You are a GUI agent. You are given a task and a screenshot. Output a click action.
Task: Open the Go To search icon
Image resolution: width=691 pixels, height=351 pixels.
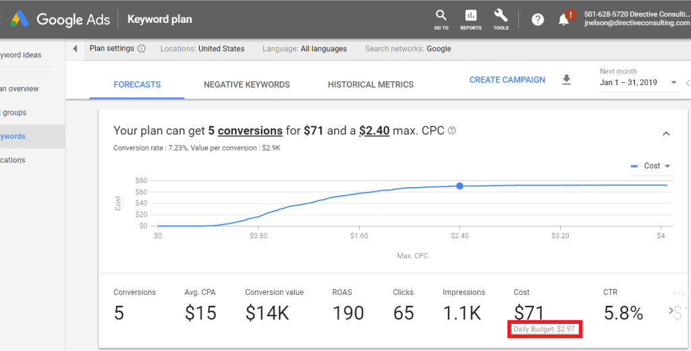click(x=441, y=20)
